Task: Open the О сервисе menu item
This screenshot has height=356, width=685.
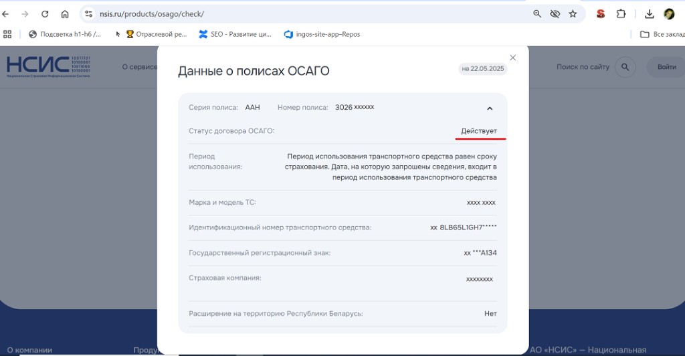Action: 139,67
